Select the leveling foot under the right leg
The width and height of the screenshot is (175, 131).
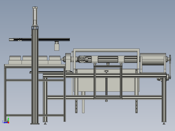[164, 123]
